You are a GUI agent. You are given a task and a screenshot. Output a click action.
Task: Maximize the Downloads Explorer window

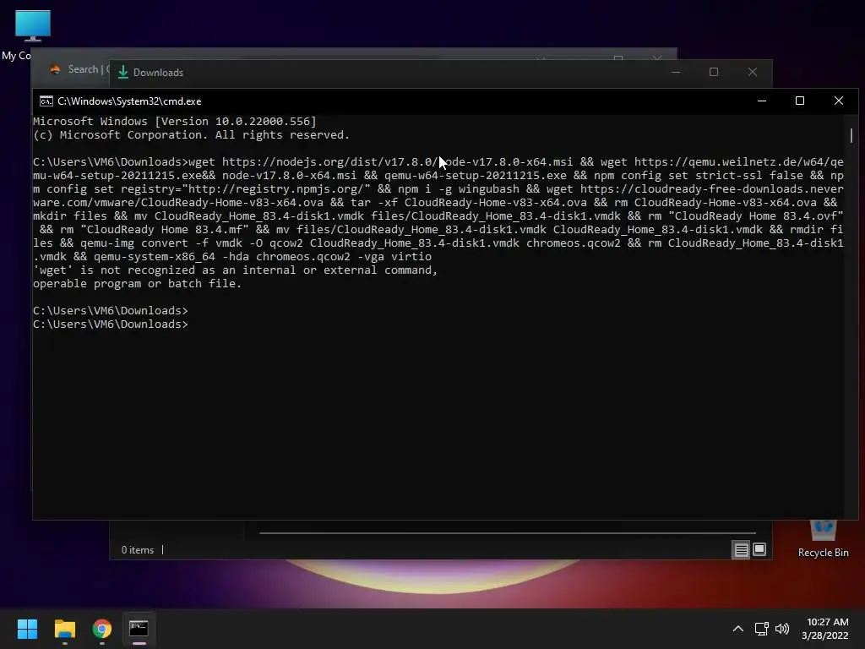point(714,73)
